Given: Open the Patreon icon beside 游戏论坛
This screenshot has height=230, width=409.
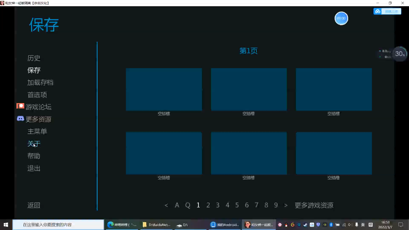Looking at the screenshot, I should point(20,106).
